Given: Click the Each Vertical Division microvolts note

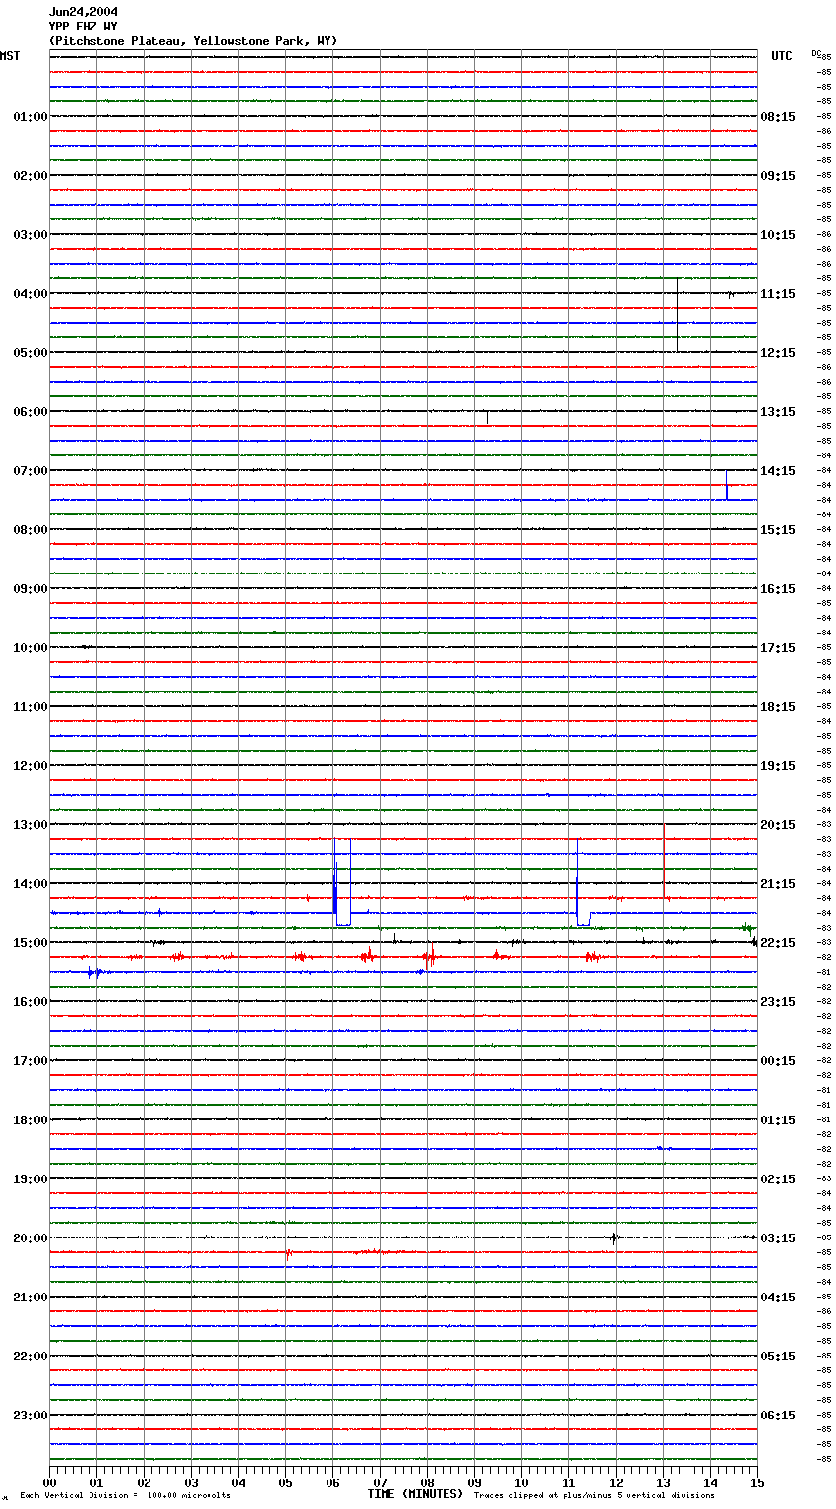Looking at the screenshot, I should (126, 1495).
